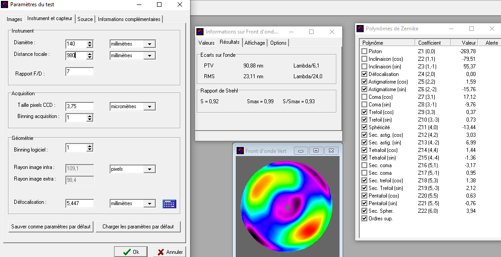Open the defocus calculator keyboard icon
This screenshot has height=257, width=501.
(x=169, y=204)
